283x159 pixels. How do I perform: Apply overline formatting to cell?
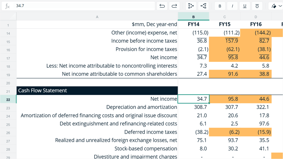(x=257, y=6)
